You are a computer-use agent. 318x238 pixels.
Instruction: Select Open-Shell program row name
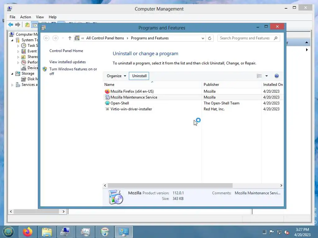pyautogui.click(x=120, y=103)
